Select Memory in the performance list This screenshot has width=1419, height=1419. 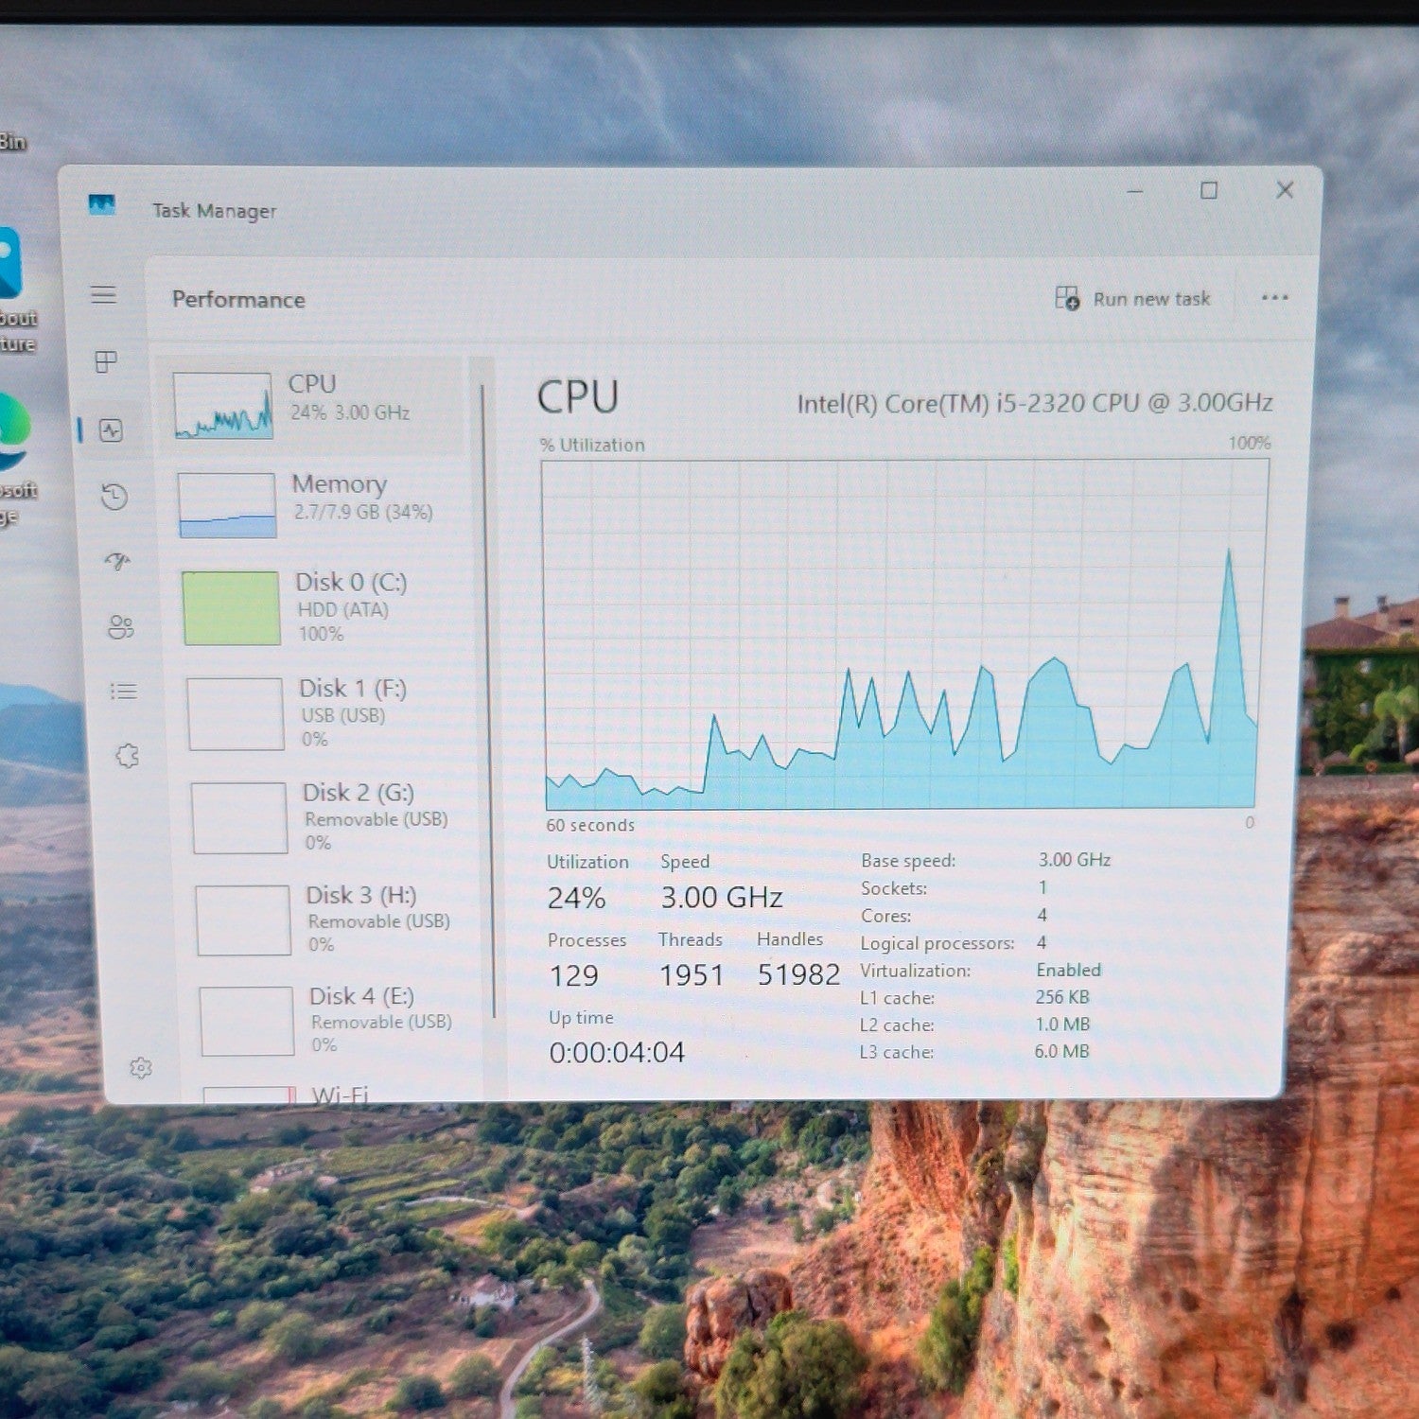click(x=317, y=504)
